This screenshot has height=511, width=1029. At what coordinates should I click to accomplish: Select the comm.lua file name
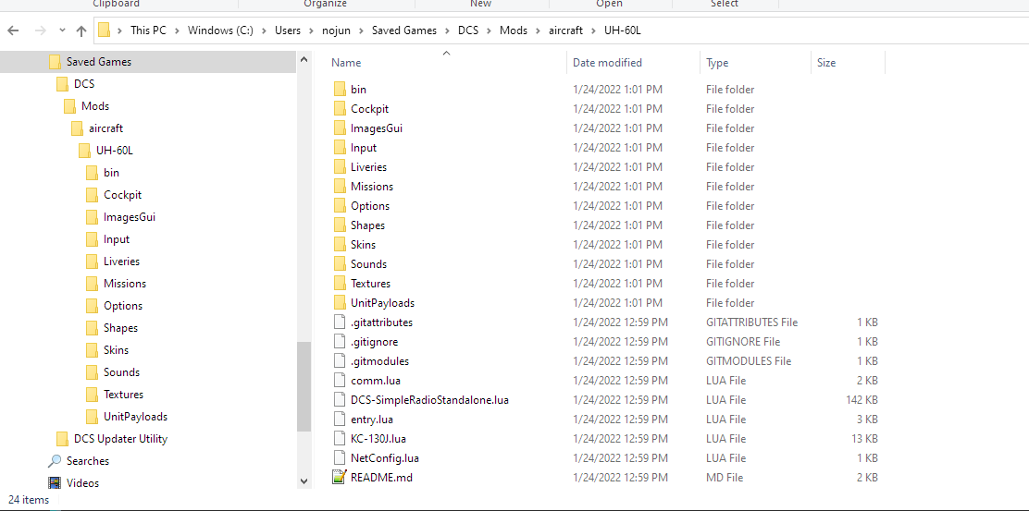(376, 381)
